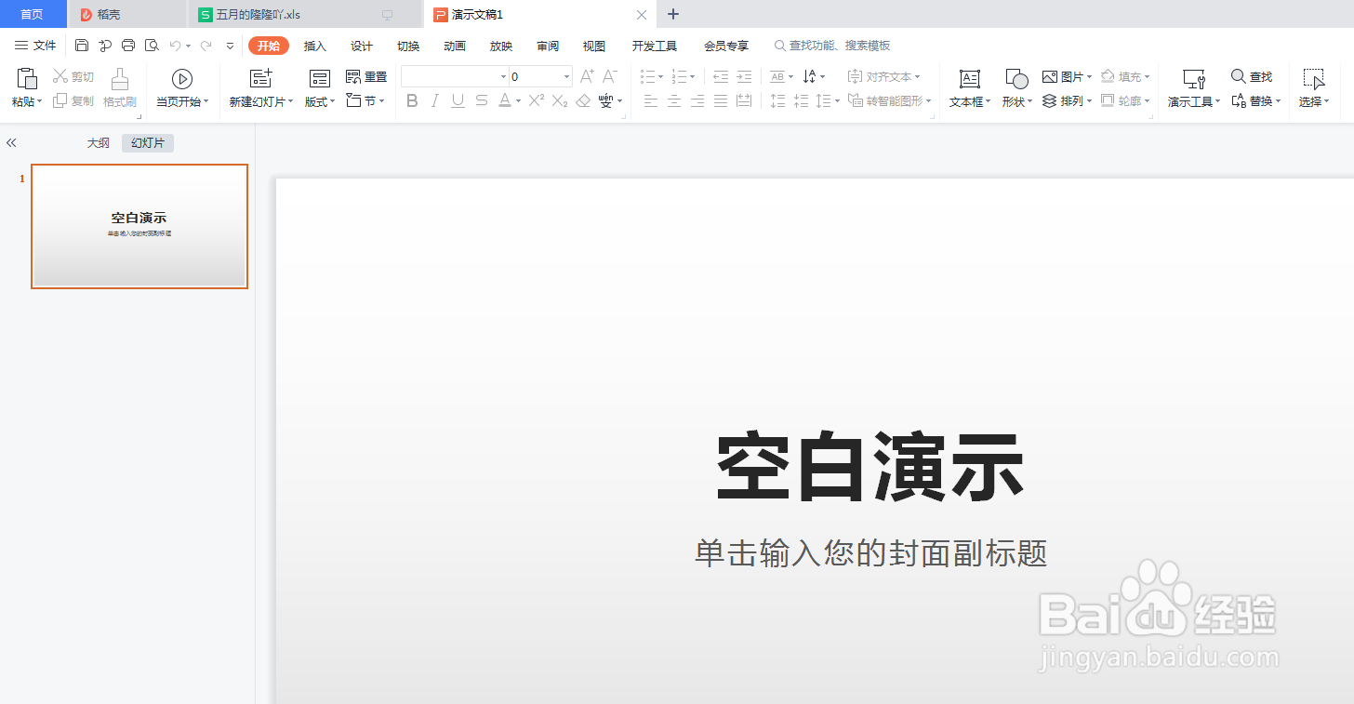Open the 形状 shapes tool
Screen dimensions: 1354x704
coord(1017,88)
